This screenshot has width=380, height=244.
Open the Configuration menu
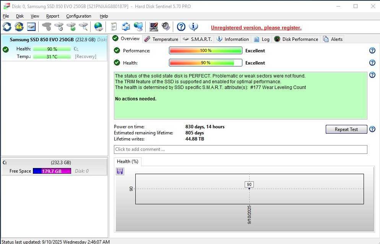pos(78,16)
